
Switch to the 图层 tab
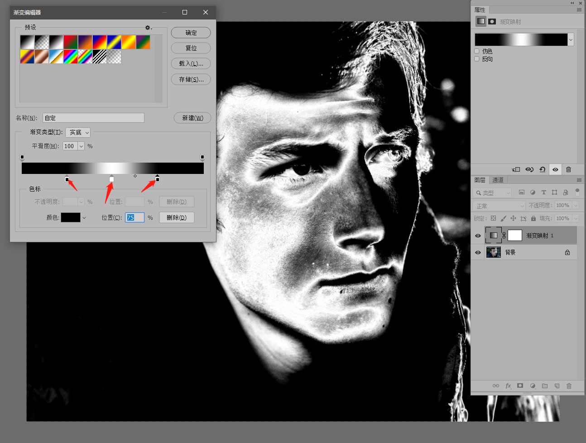480,180
